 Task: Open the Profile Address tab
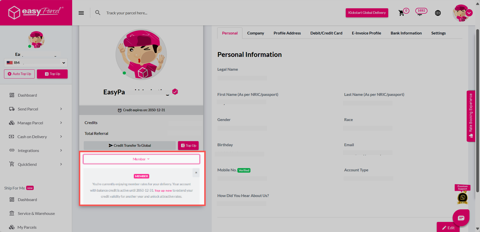287,33
